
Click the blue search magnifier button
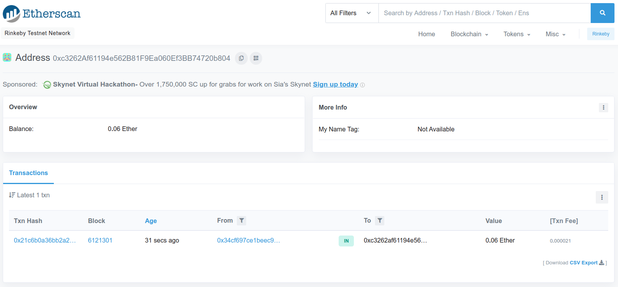pos(602,13)
